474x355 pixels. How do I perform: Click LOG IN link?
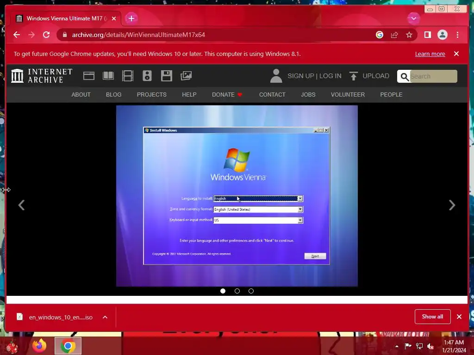tap(331, 76)
